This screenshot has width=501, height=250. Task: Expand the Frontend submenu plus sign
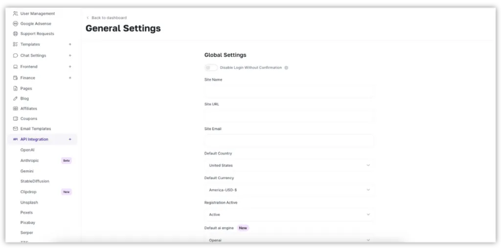click(x=70, y=66)
